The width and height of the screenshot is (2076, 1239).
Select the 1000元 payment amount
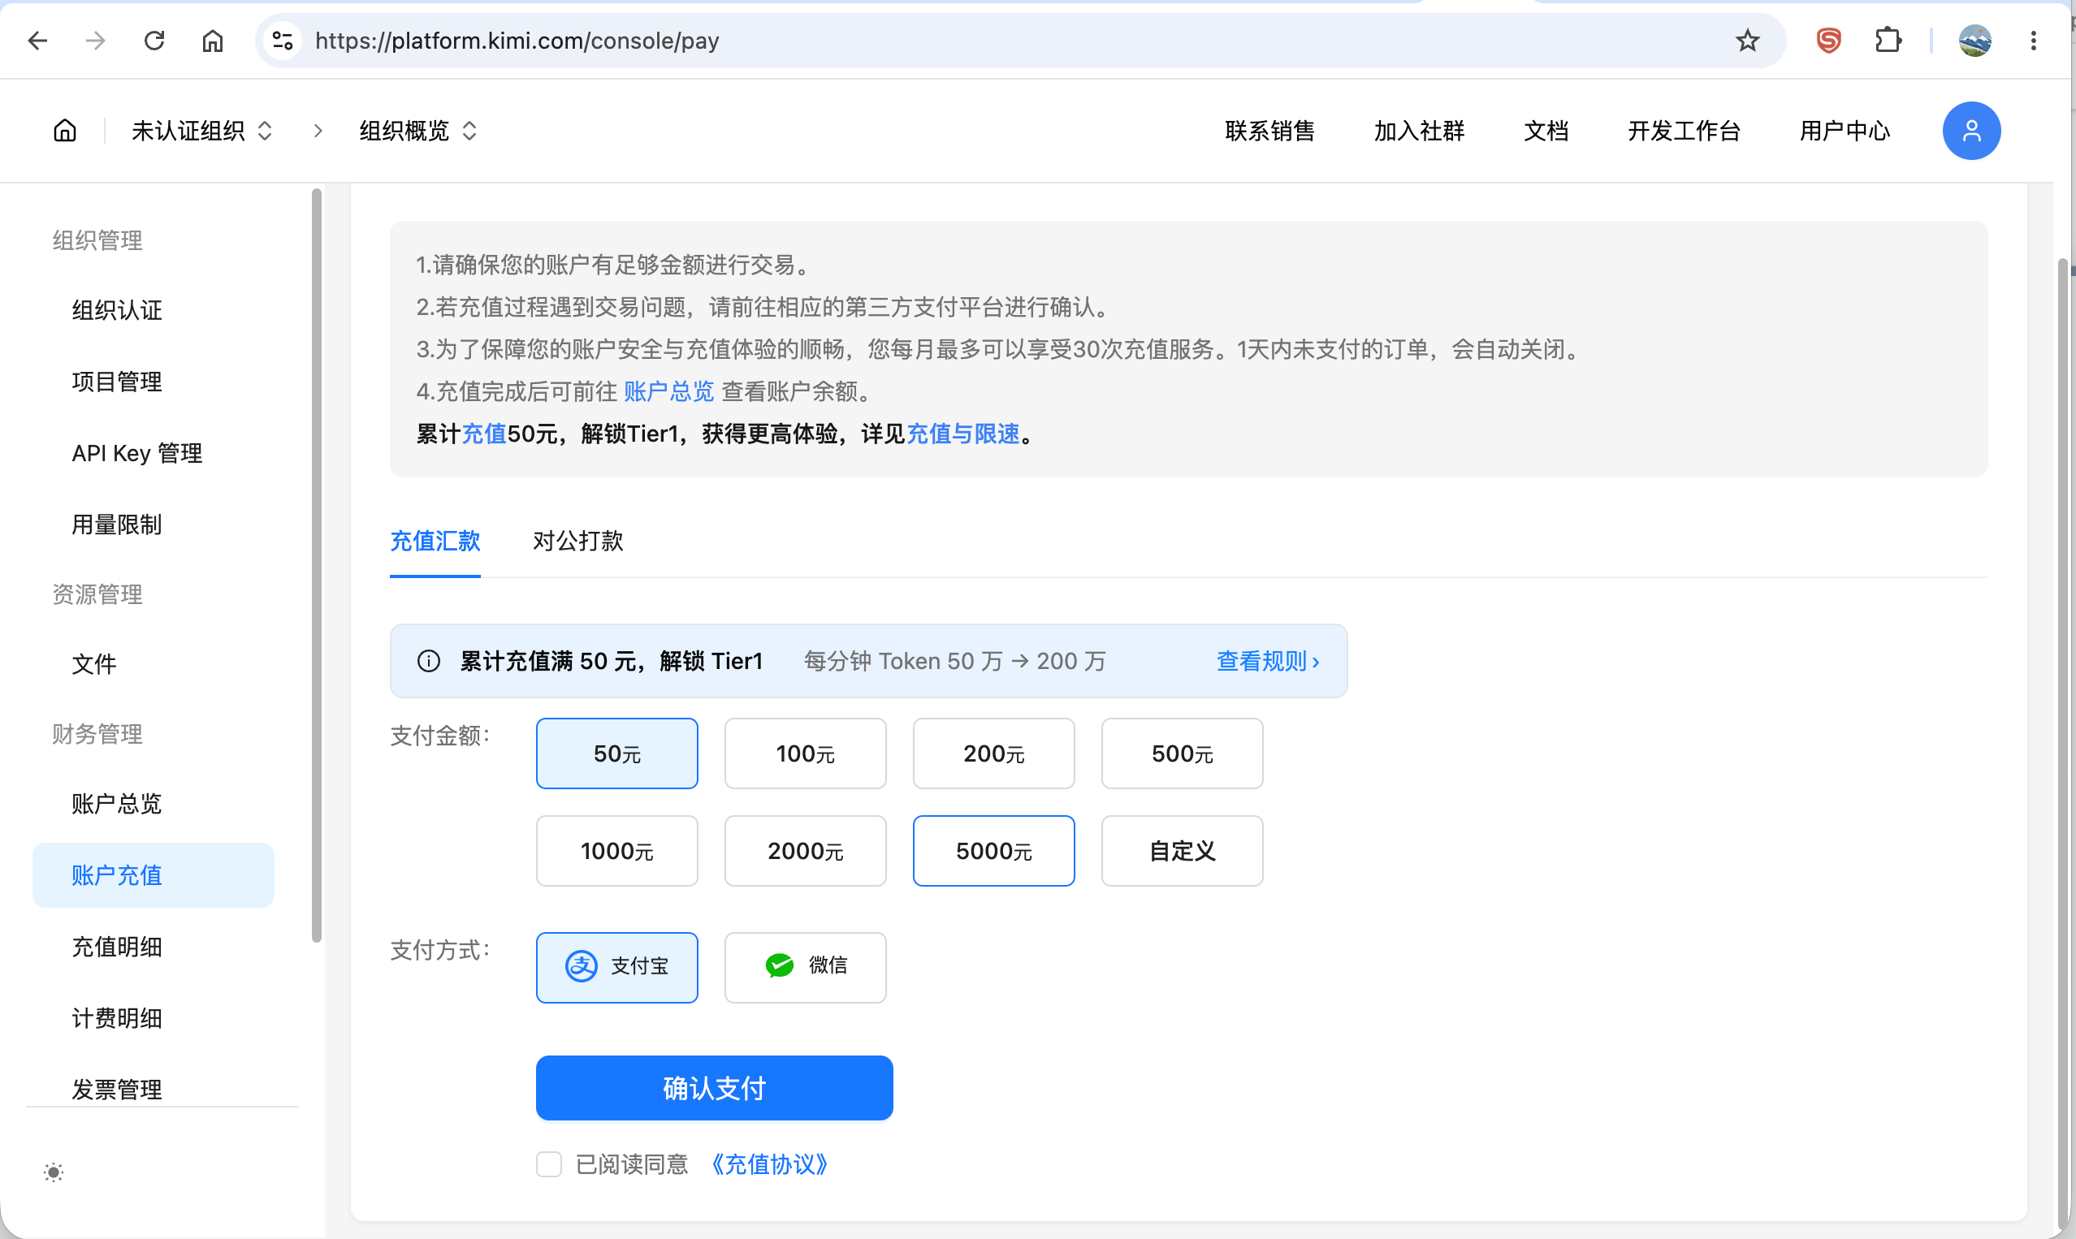coord(617,851)
